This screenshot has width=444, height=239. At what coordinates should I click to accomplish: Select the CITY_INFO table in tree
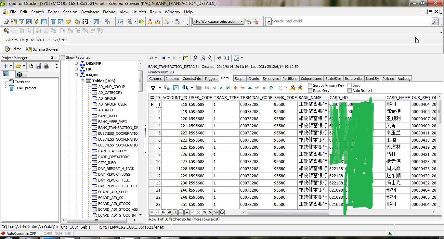[107, 163]
